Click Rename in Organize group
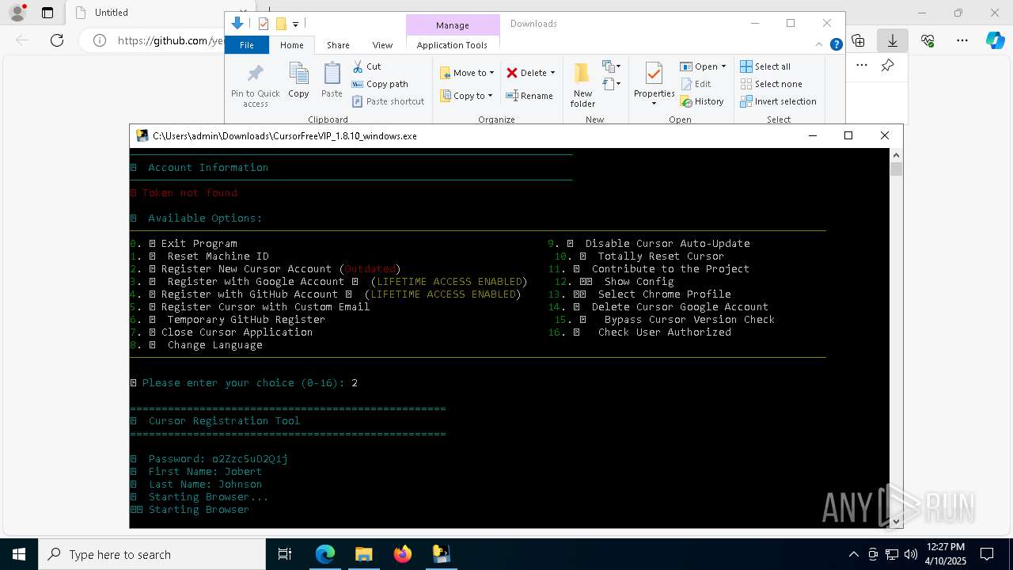This screenshot has width=1013, height=570. (529, 96)
